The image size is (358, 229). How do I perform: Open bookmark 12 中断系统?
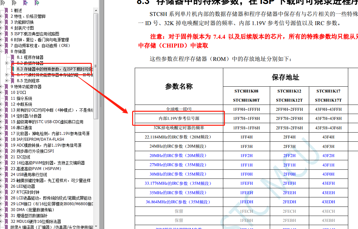[x=21, y=104]
